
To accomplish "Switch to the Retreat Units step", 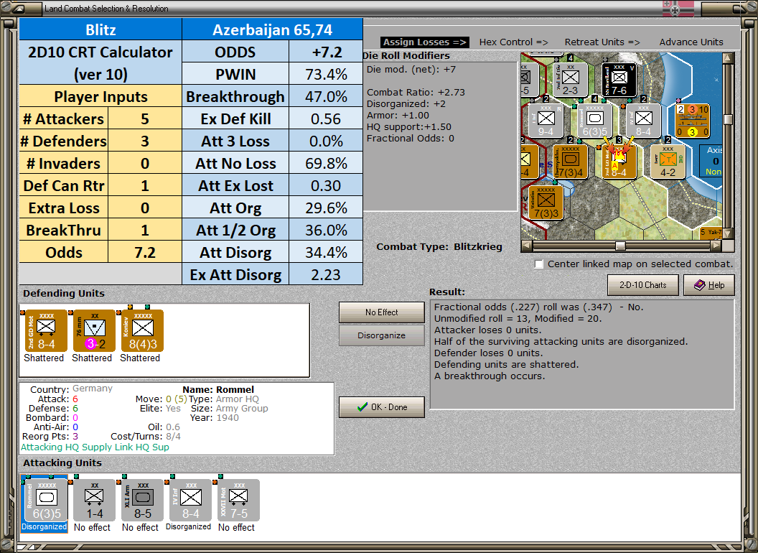I will pyautogui.click(x=602, y=42).
